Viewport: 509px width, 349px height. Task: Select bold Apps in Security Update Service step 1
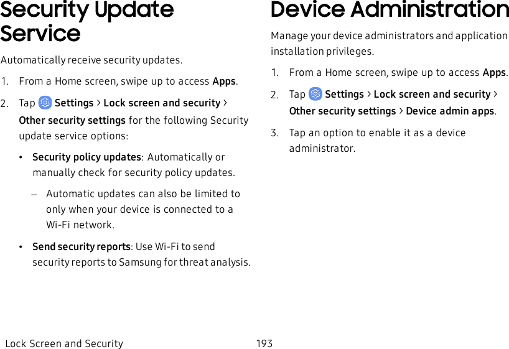tap(224, 81)
